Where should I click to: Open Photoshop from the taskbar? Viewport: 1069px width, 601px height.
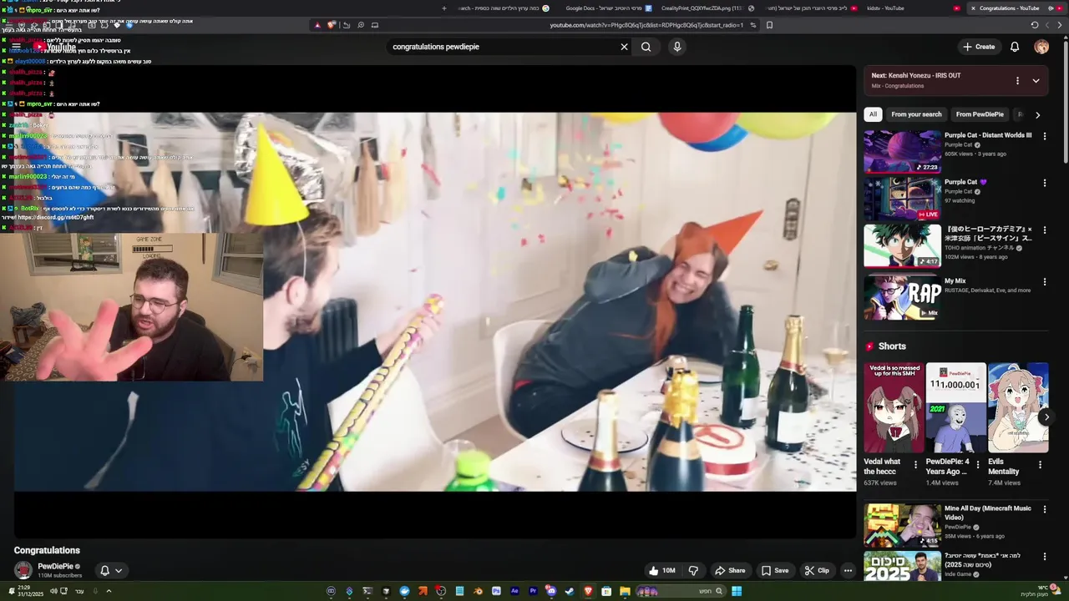pos(496,592)
